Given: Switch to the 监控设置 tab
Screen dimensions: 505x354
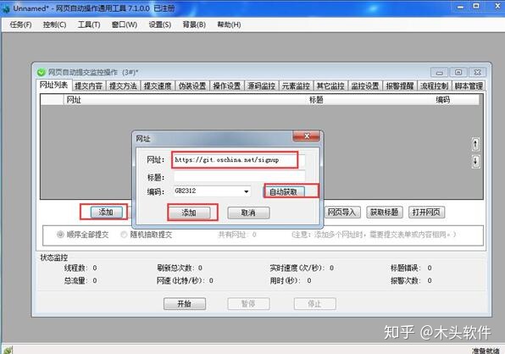Looking at the screenshot, I should (x=365, y=86).
